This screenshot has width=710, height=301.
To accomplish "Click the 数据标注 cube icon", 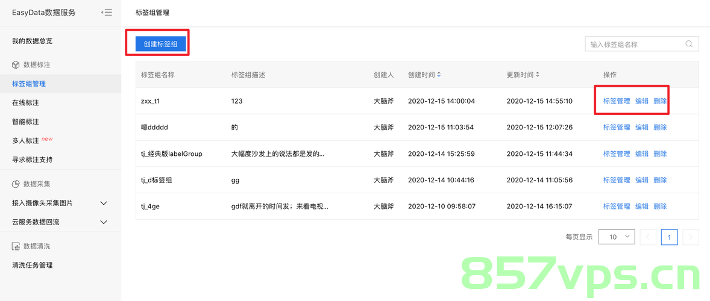I will click(x=16, y=65).
